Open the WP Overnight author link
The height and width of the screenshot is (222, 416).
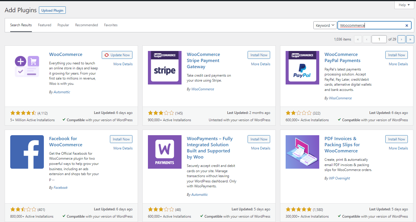(x=339, y=178)
